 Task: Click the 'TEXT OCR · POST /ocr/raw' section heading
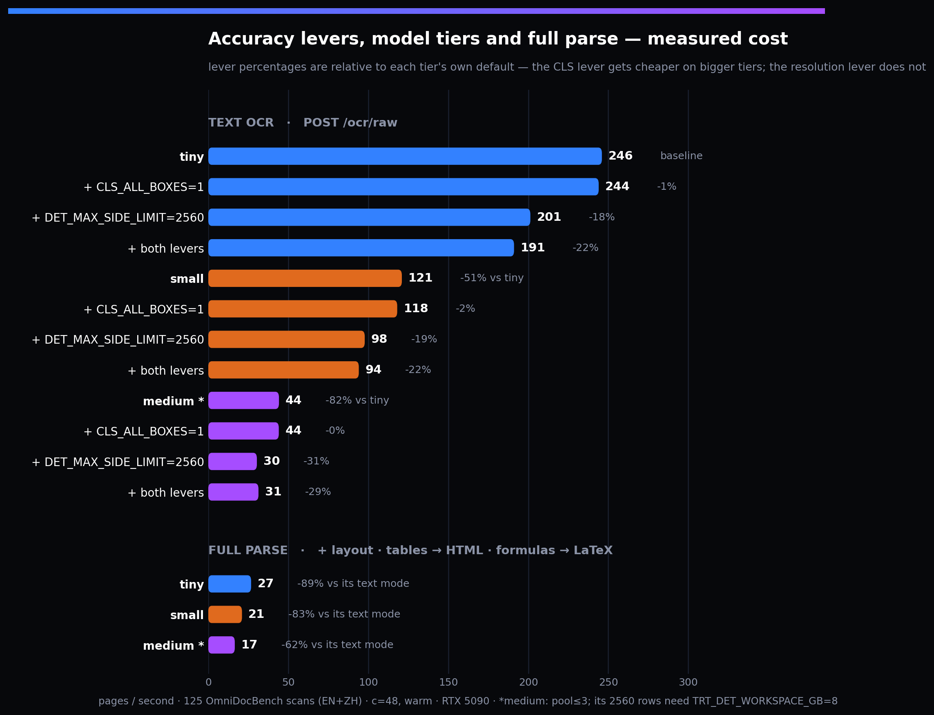pyautogui.click(x=303, y=123)
